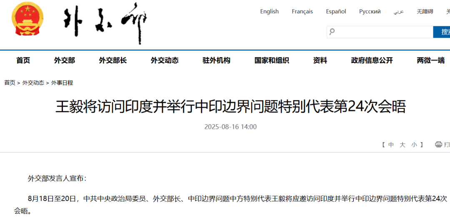
Task: Open the 首页 navigation menu item
Action: click(x=23, y=60)
